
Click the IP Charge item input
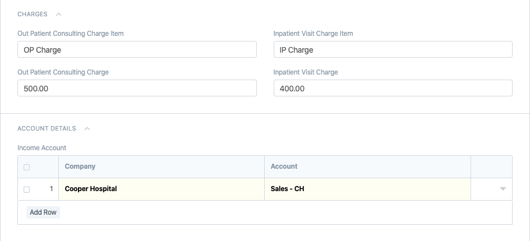(393, 49)
